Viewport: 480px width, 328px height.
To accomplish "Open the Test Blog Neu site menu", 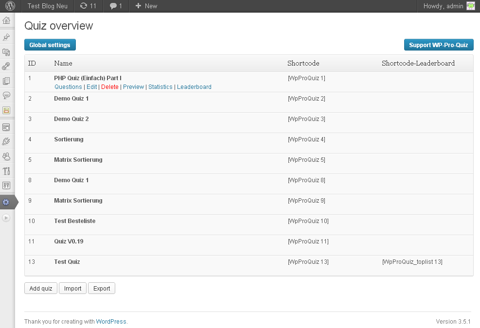I will click(47, 6).
